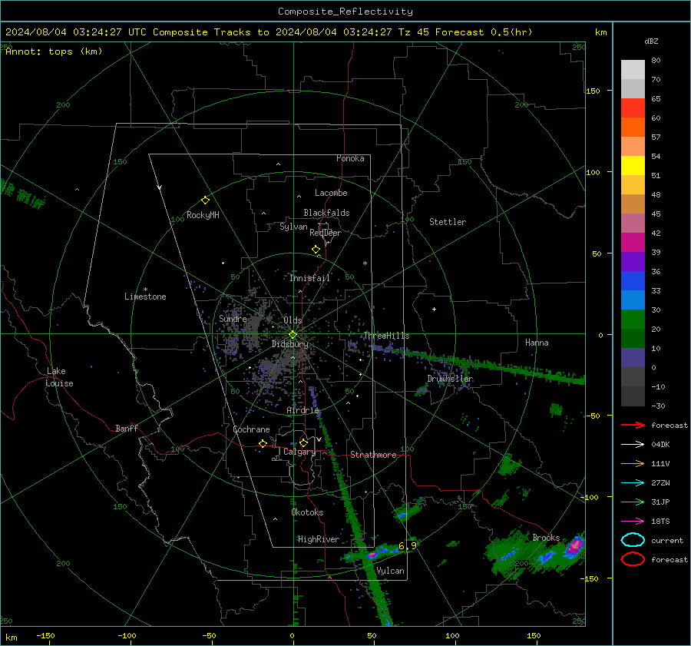Click the storm top label 6.9
Screen dimensions: 691x646
tap(407, 546)
